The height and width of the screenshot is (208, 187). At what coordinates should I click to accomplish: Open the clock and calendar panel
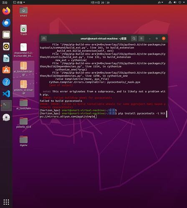100,2
